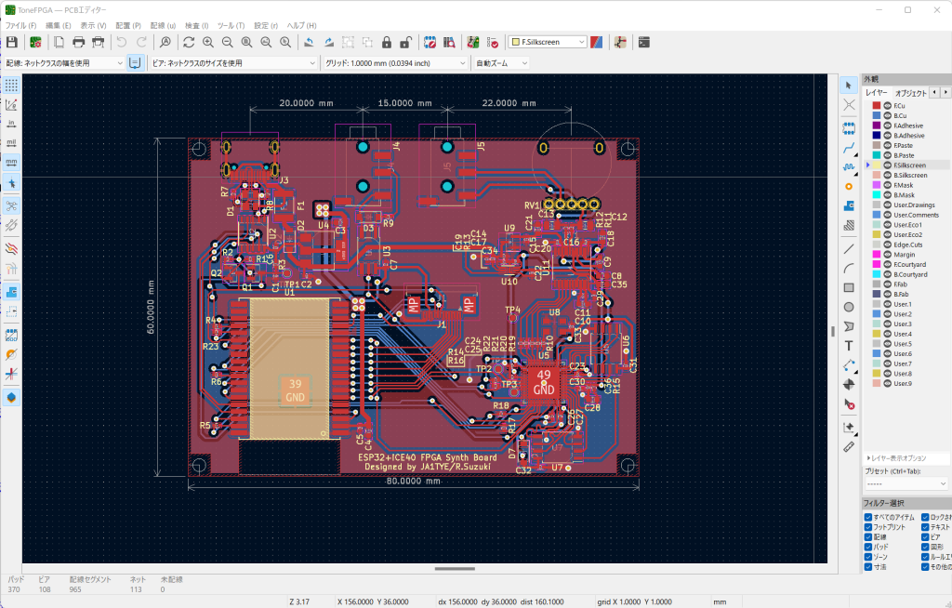Open the プリセット combo box

coord(906,483)
